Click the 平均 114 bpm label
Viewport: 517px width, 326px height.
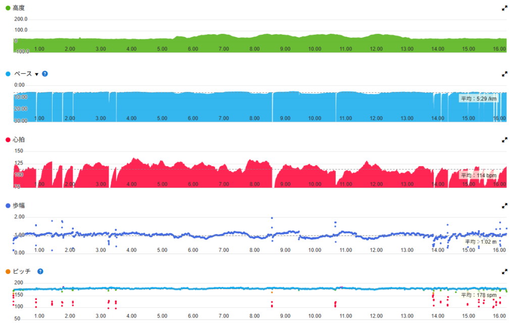coord(478,176)
